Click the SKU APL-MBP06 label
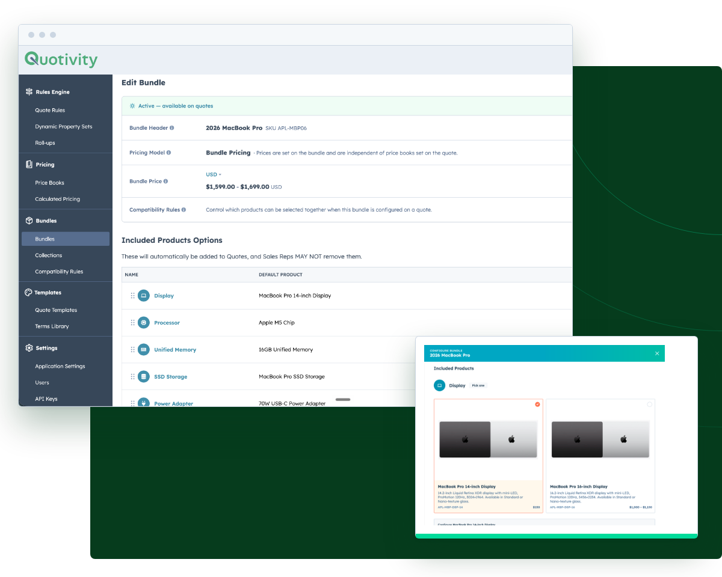The width and height of the screenshot is (722, 577). tap(286, 128)
